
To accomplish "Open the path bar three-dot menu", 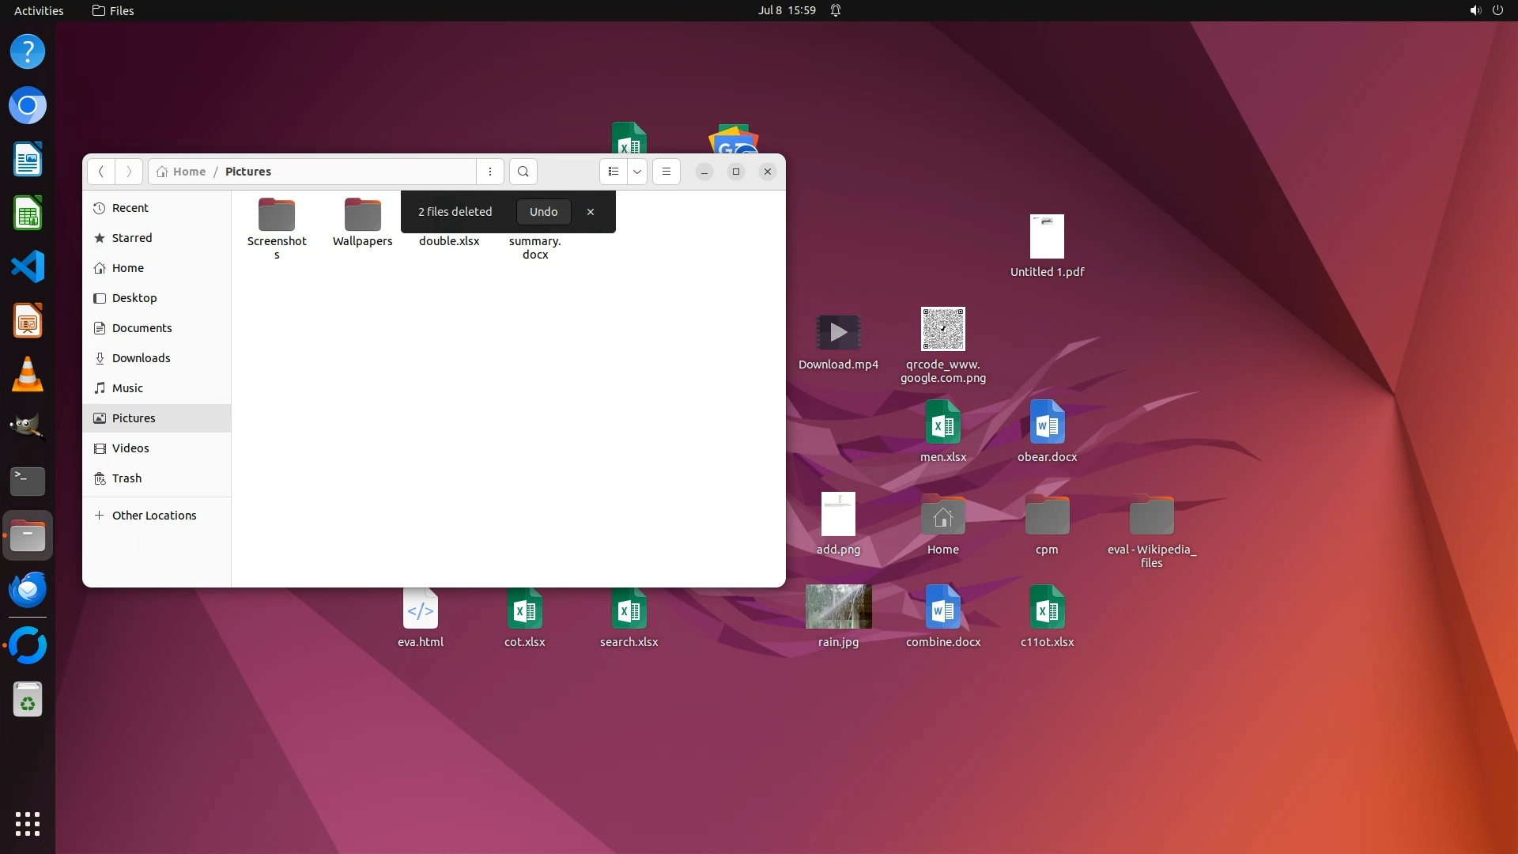I will coord(490,172).
